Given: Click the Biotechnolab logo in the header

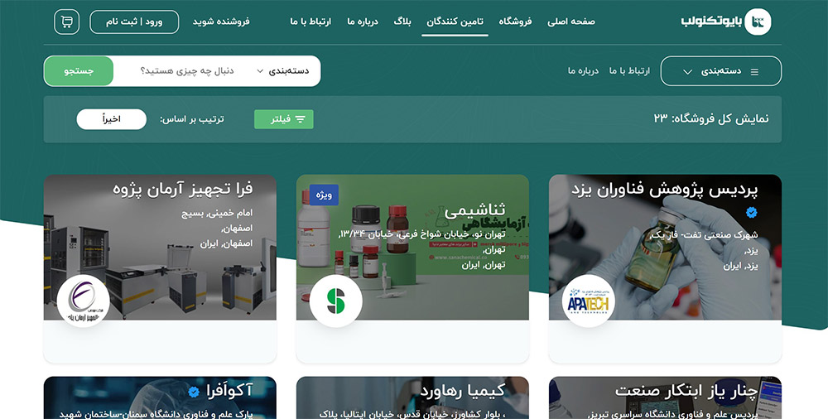Looking at the screenshot, I should pyautogui.click(x=726, y=22).
